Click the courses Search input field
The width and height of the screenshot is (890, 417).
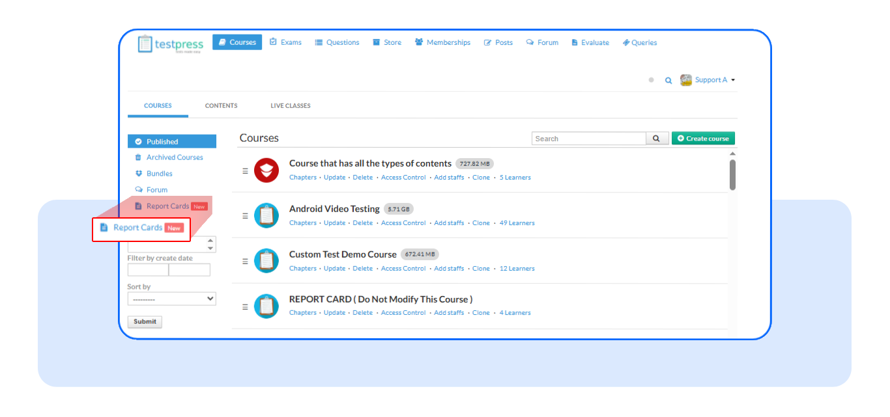(x=589, y=139)
